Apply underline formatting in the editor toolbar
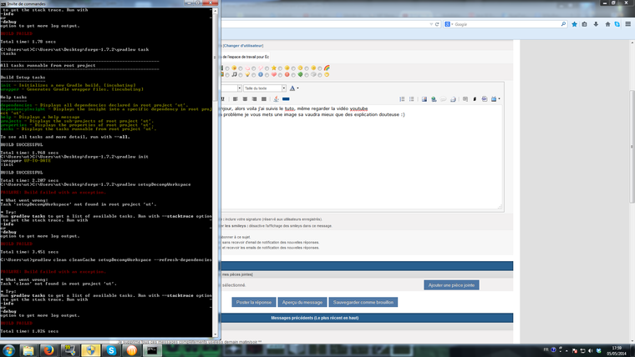The width and height of the screenshot is (635, 357). coord(223,99)
